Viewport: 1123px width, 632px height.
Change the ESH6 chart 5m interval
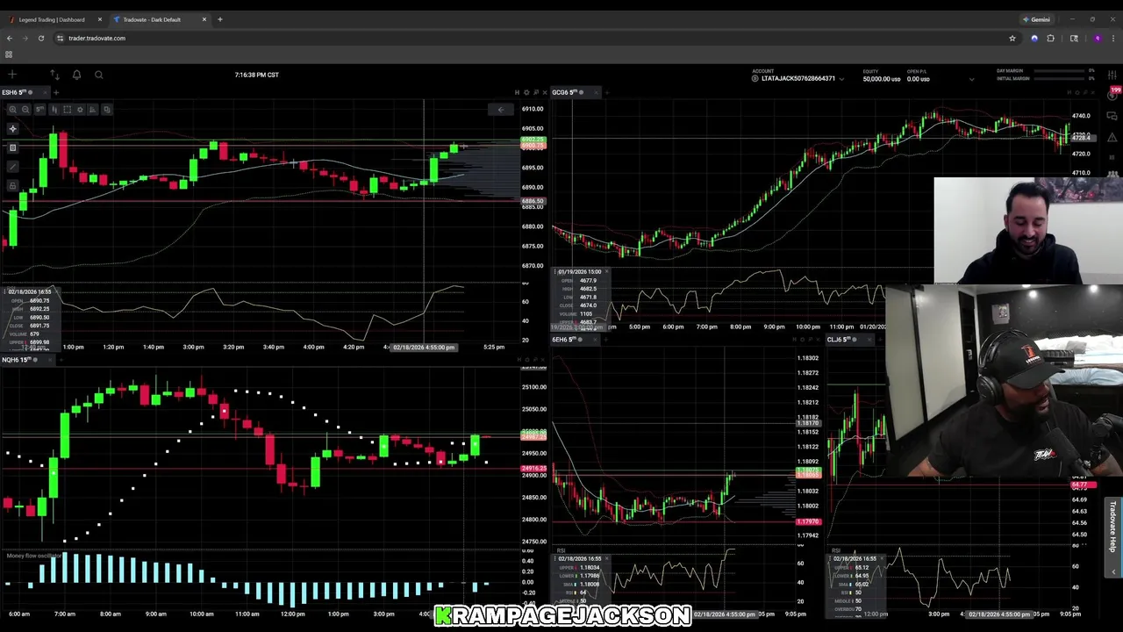tap(39, 109)
